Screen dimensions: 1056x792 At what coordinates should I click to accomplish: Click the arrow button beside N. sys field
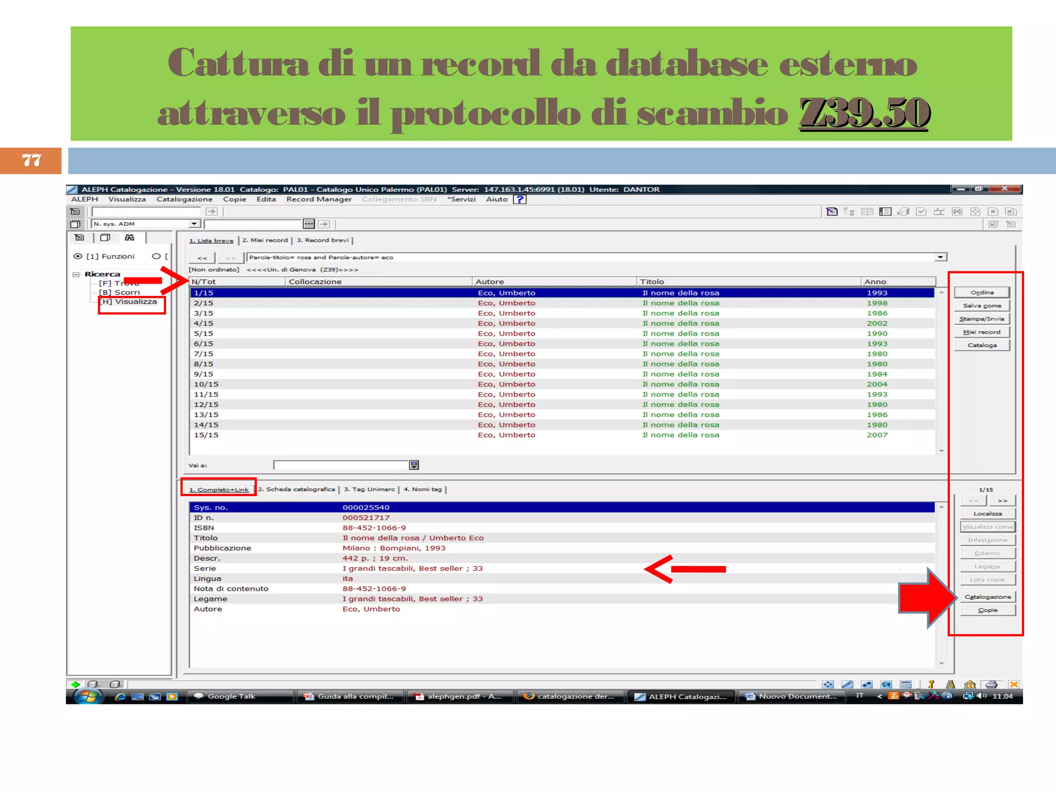[324, 224]
